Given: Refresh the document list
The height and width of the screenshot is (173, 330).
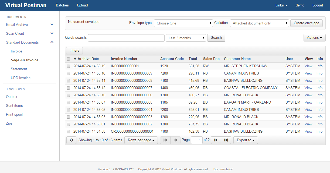Looking at the screenshot, I should [71, 140].
